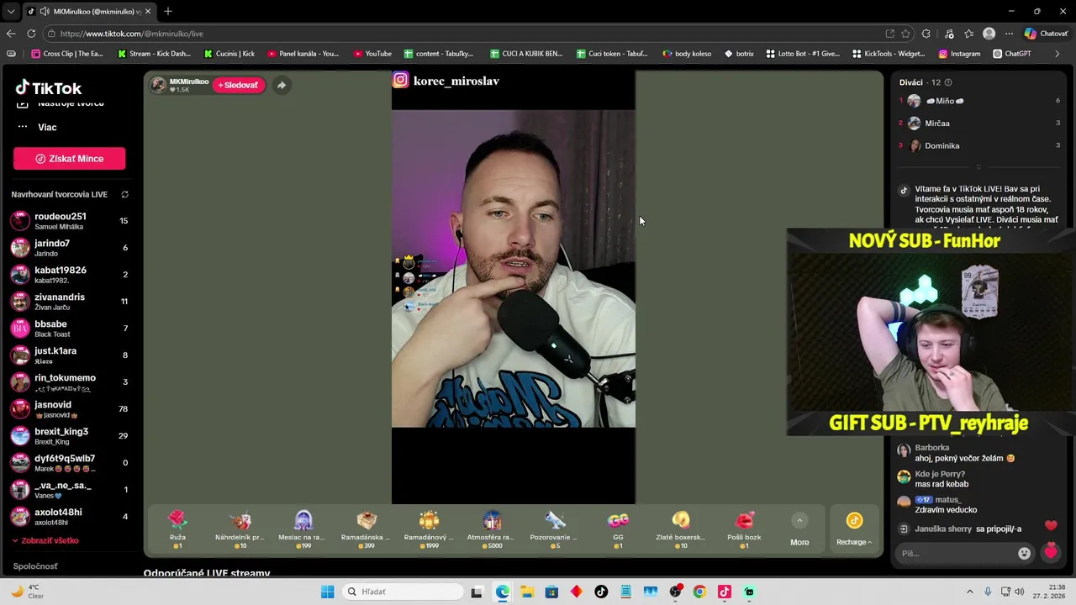The height and width of the screenshot is (605, 1076).
Task: Reload the page
Action: [31, 34]
